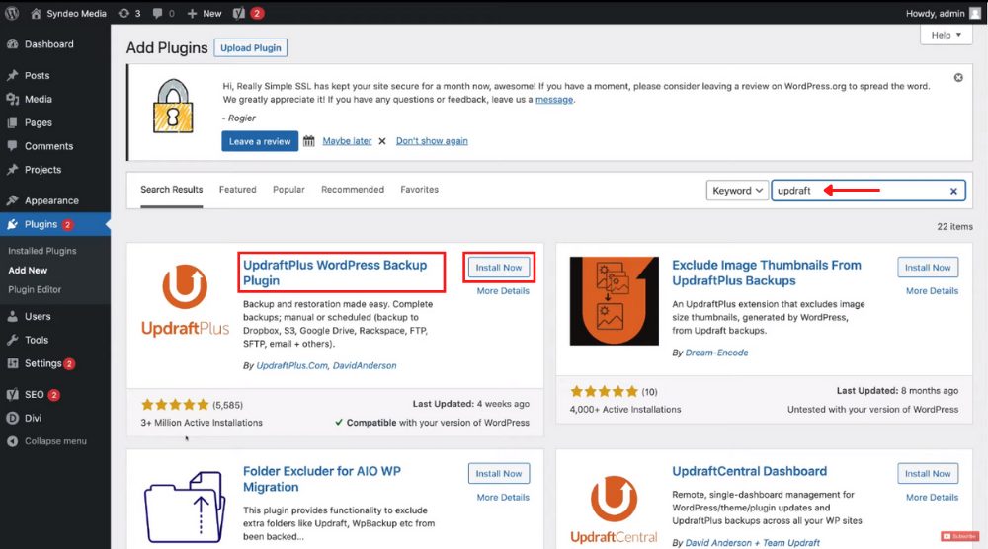Click the Upload Plugin button
This screenshot has height=549, width=988.
pyautogui.click(x=251, y=47)
